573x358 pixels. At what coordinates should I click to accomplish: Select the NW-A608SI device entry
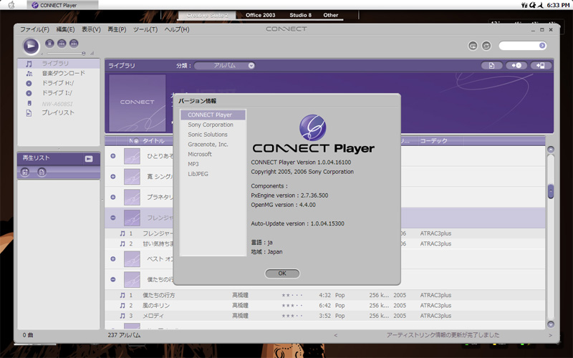click(x=59, y=103)
